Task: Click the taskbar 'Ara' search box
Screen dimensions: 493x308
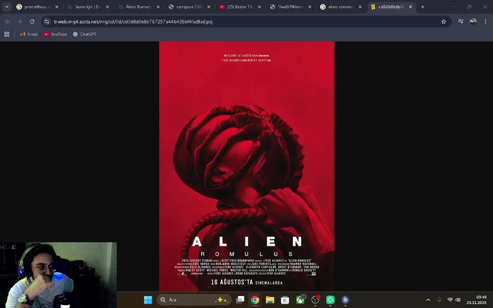Action: (194, 300)
